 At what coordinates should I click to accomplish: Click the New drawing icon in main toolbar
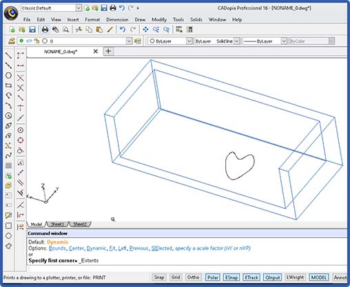pyautogui.click(x=12, y=30)
